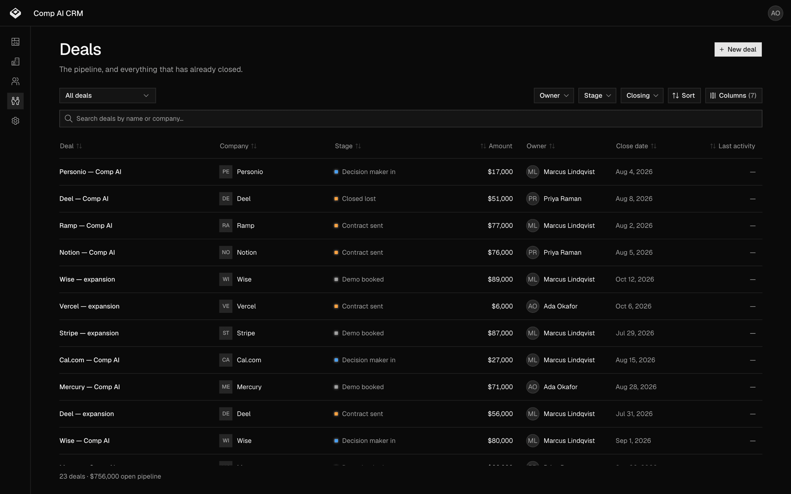Image resolution: width=791 pixels, height=494 pixels.
Task: Open the Notion — Comp AI deal
Action: coord(87,252)
